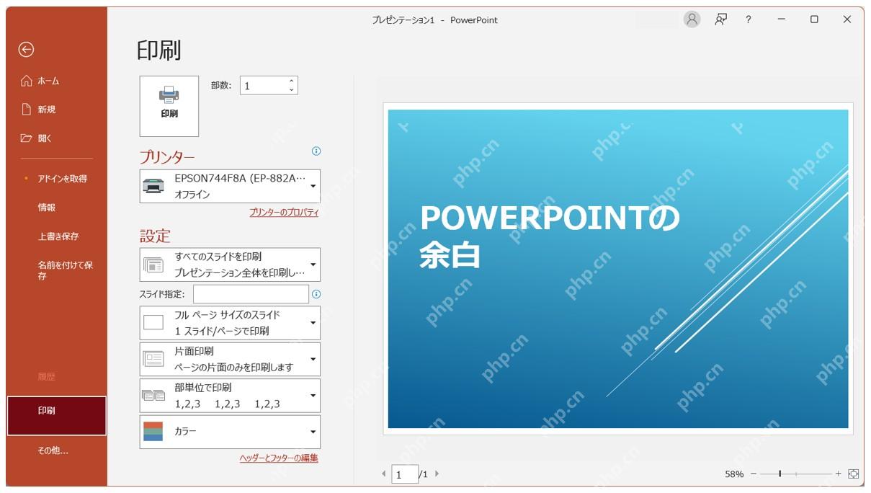Click the page icon beside 片面印刷
Screen dimensions: 871x493
pos(153,359)
